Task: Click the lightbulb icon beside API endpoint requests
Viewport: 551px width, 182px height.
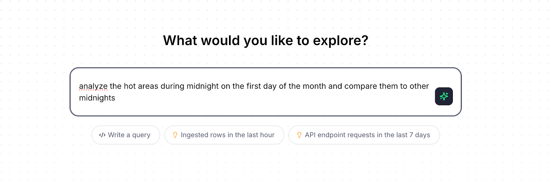Action: click(299, 135)
